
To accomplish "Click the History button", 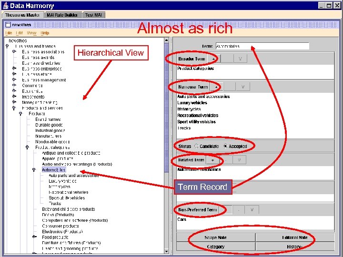I will click(295, 247).
